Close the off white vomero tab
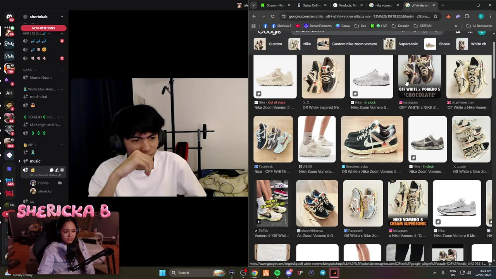 point(434,5)
